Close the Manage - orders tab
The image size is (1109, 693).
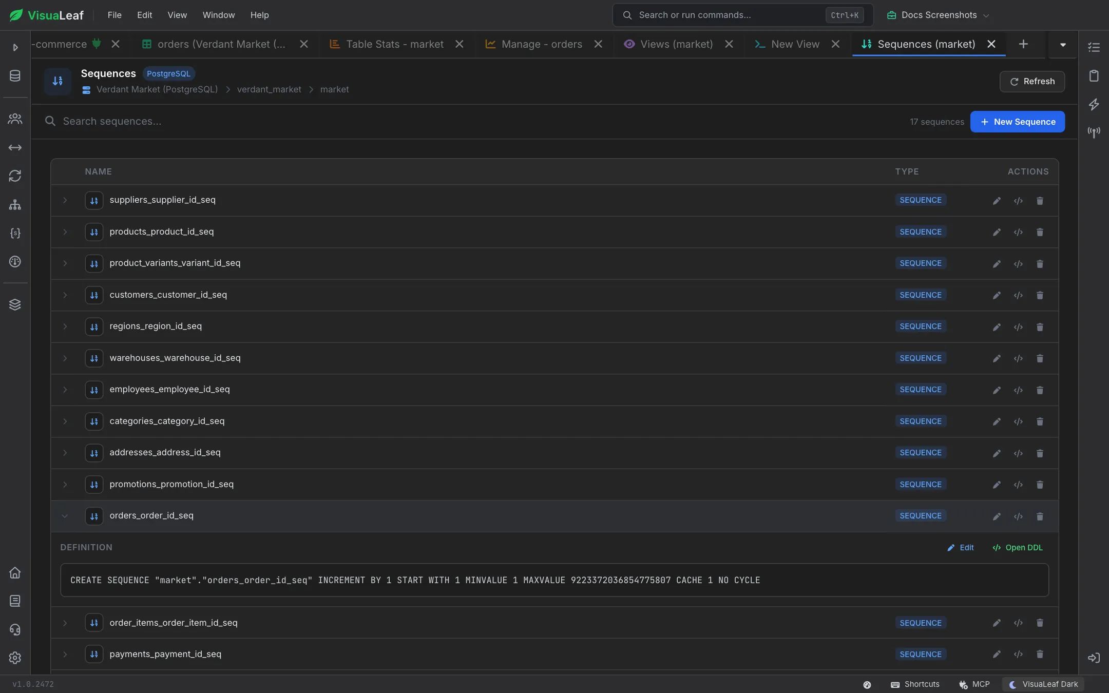(x=598, y=44)
